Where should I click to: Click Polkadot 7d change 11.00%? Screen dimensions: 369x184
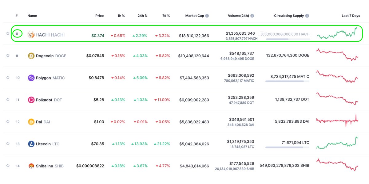coord(162,100)
